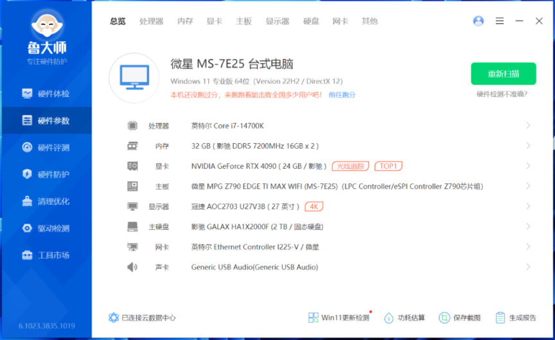Screen dimensions: 555x340
Task: Expand the 显示器 AOC row chevron
Action: (528, 206)
